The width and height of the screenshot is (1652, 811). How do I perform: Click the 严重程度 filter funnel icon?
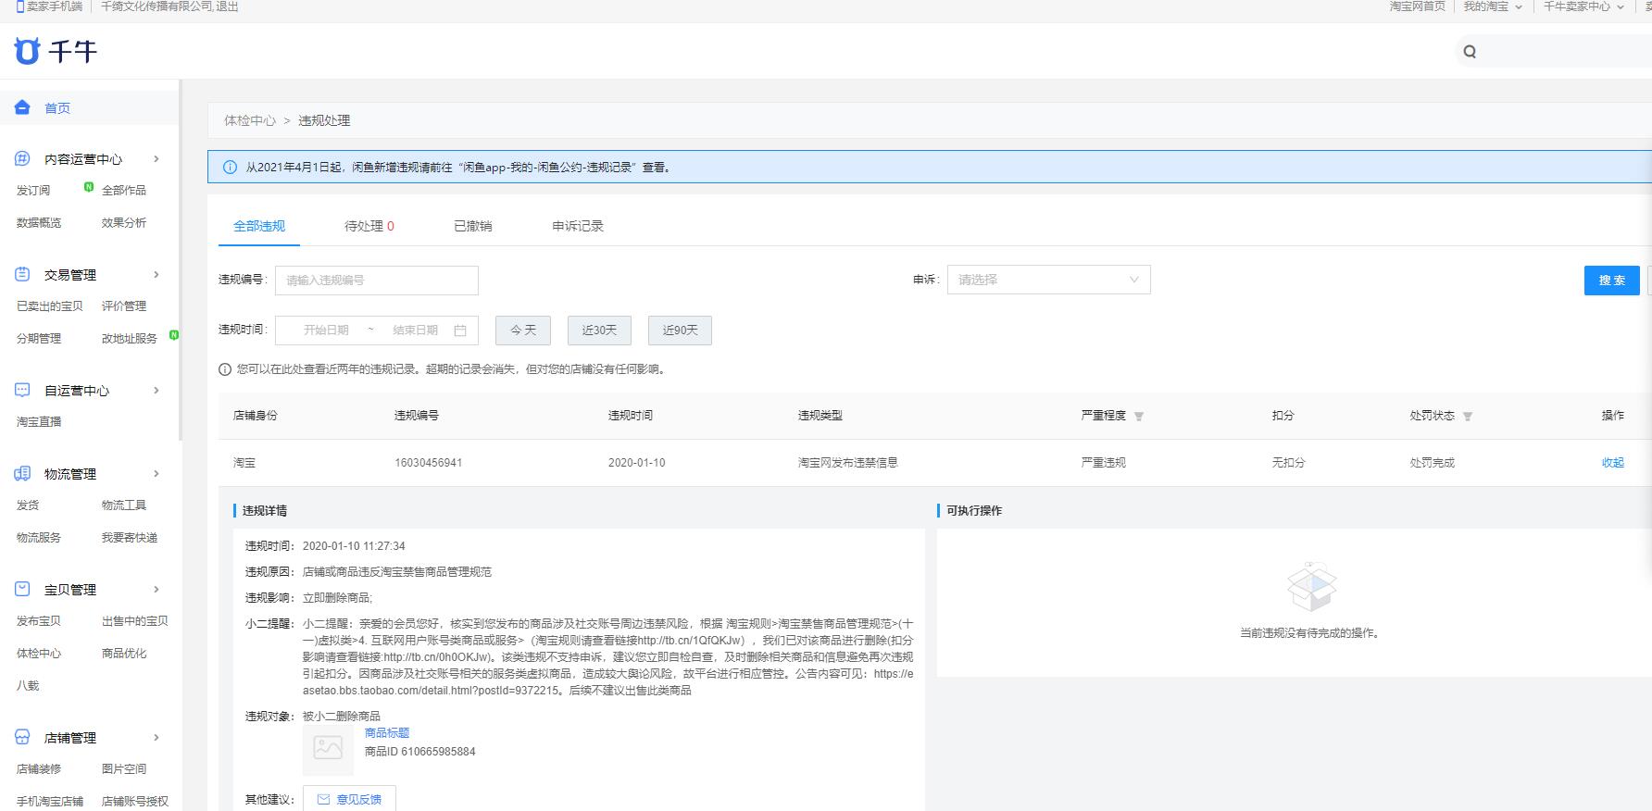click(1139, 417)
